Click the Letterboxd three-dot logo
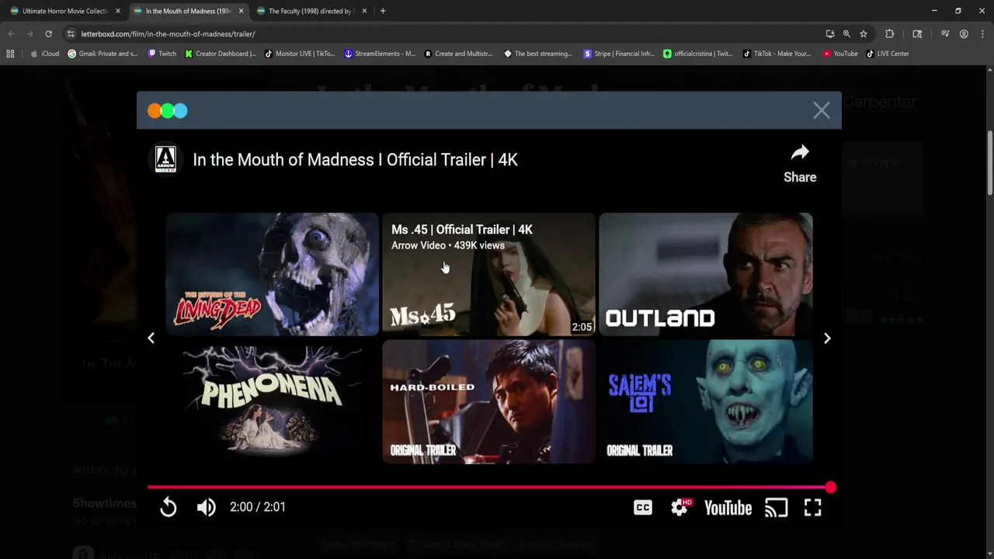The width and height of the screenshot is (994, 559). (x=167, y=110)
